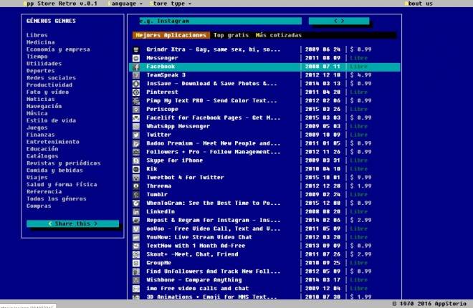The height and width of the screenshot is (308, 473).
Task: Select the Utilidades genre
Action: [44, 64]
